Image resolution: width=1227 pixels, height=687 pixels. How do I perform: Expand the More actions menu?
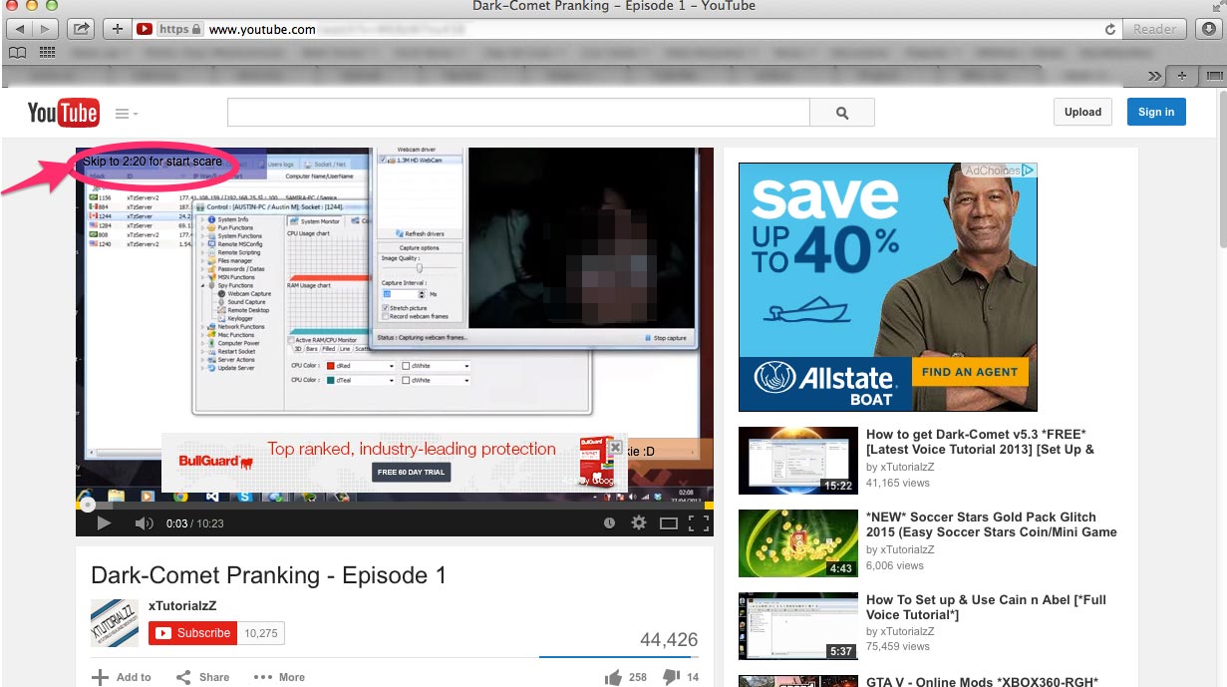[279, 677]
